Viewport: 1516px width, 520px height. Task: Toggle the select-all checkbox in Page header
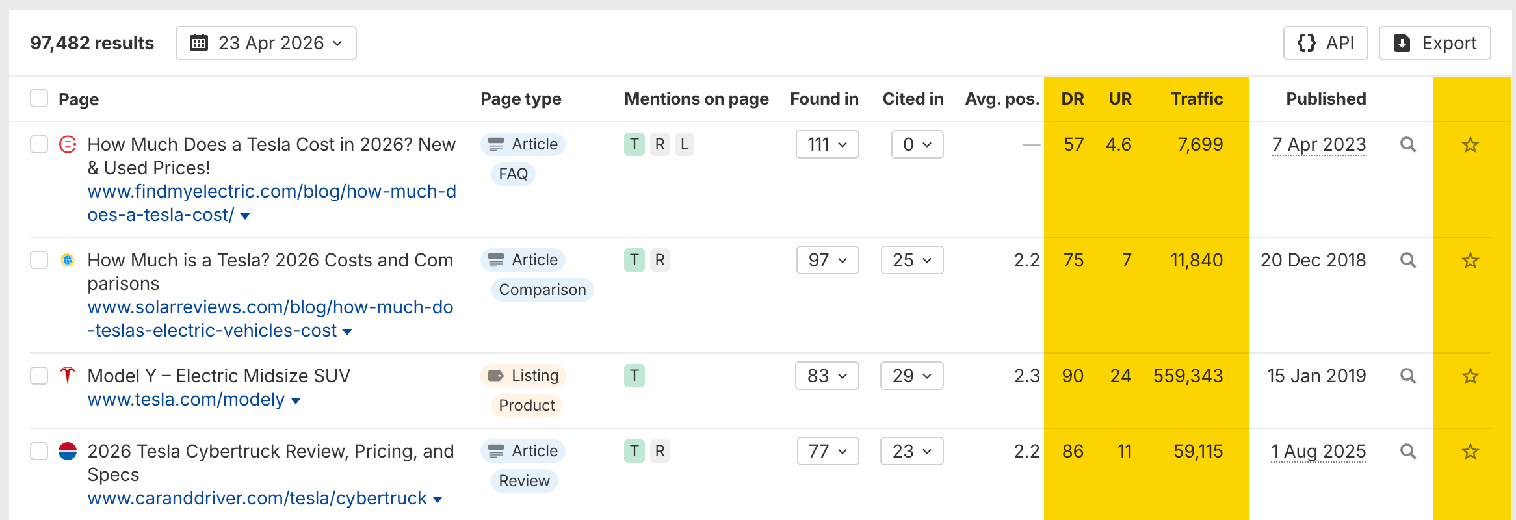click(39, 99)
